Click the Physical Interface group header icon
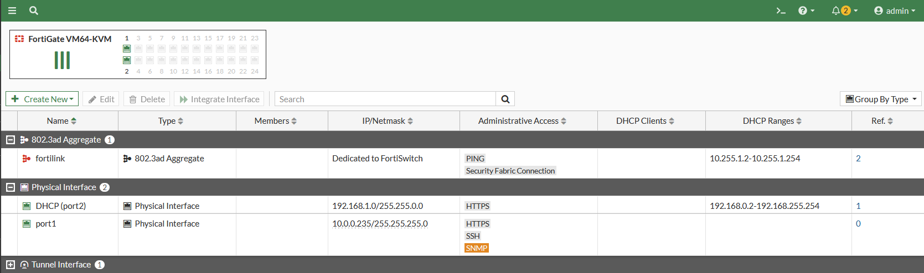The height and width of the screenshot is (273, 924). tap(24, 187)
